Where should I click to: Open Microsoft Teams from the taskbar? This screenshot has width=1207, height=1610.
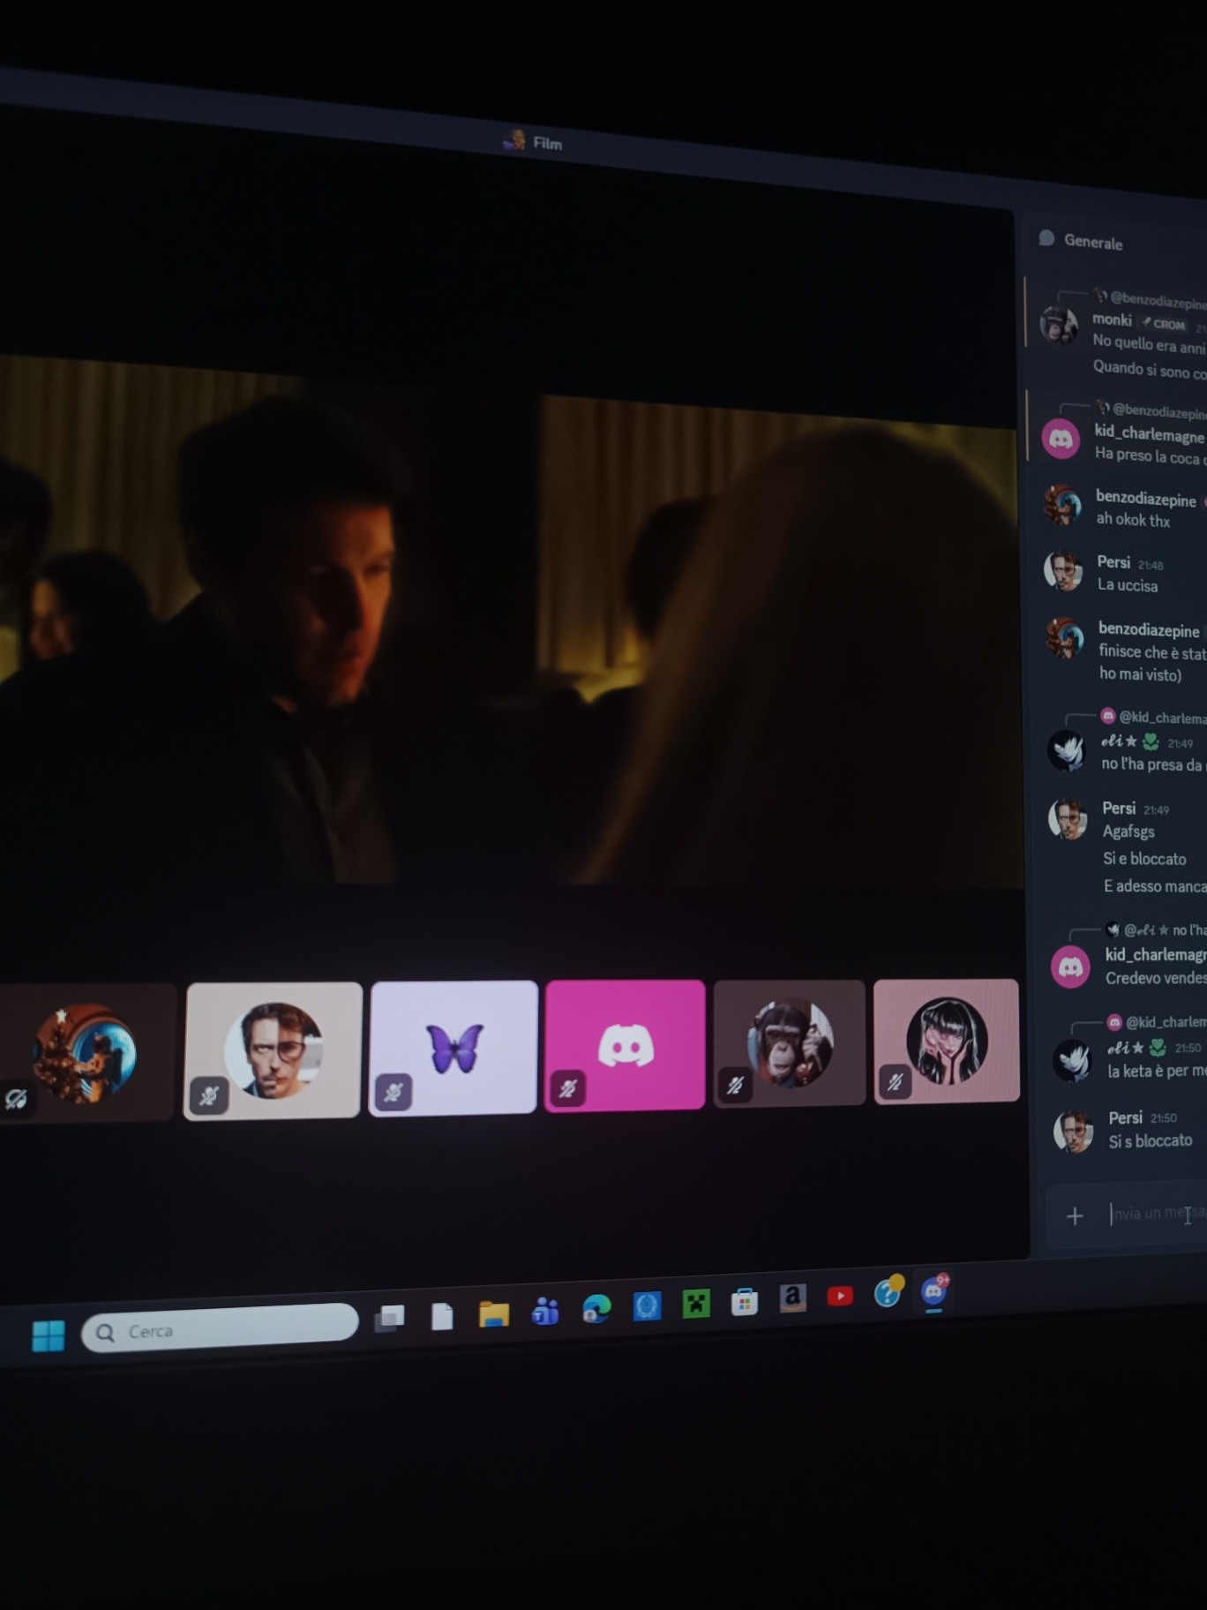pyautogui.click(x=545, y=1312)
